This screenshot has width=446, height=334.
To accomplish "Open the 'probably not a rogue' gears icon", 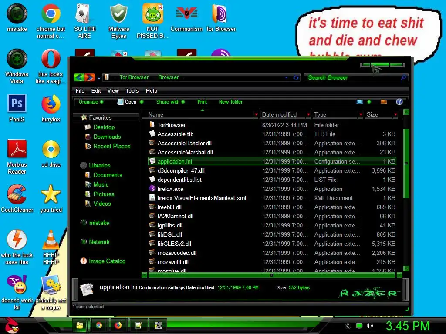I will click(x=51, y=292).
